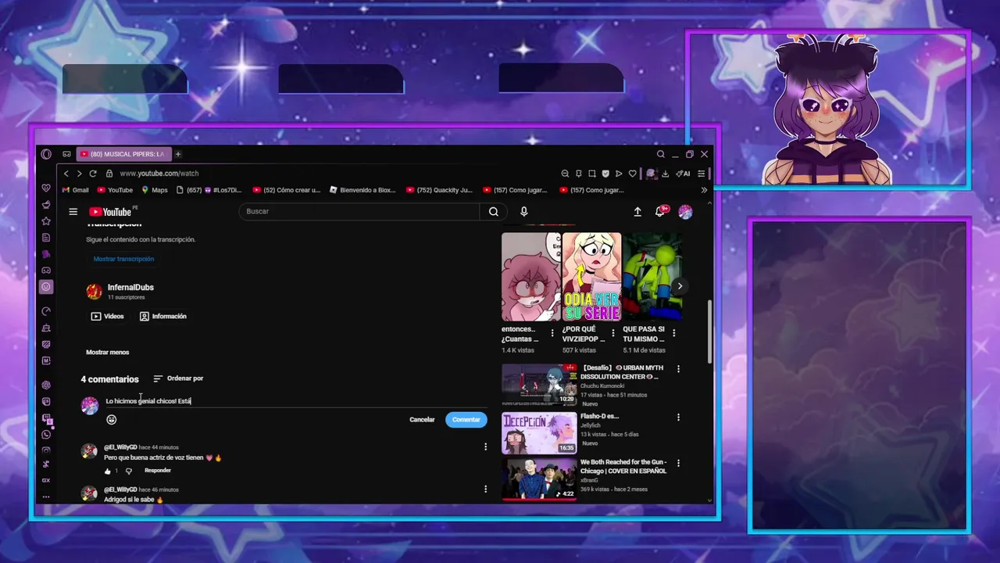Open the channel Información button
This screenshot has height=563, width=1000.
coord(162,317)
